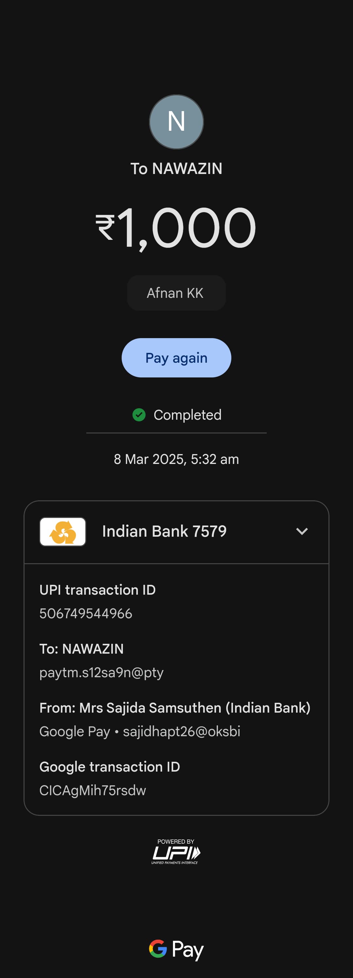353x978 pixels.
Task: Tap the Google transaction ID label
Action: click(x=110, y=767)
